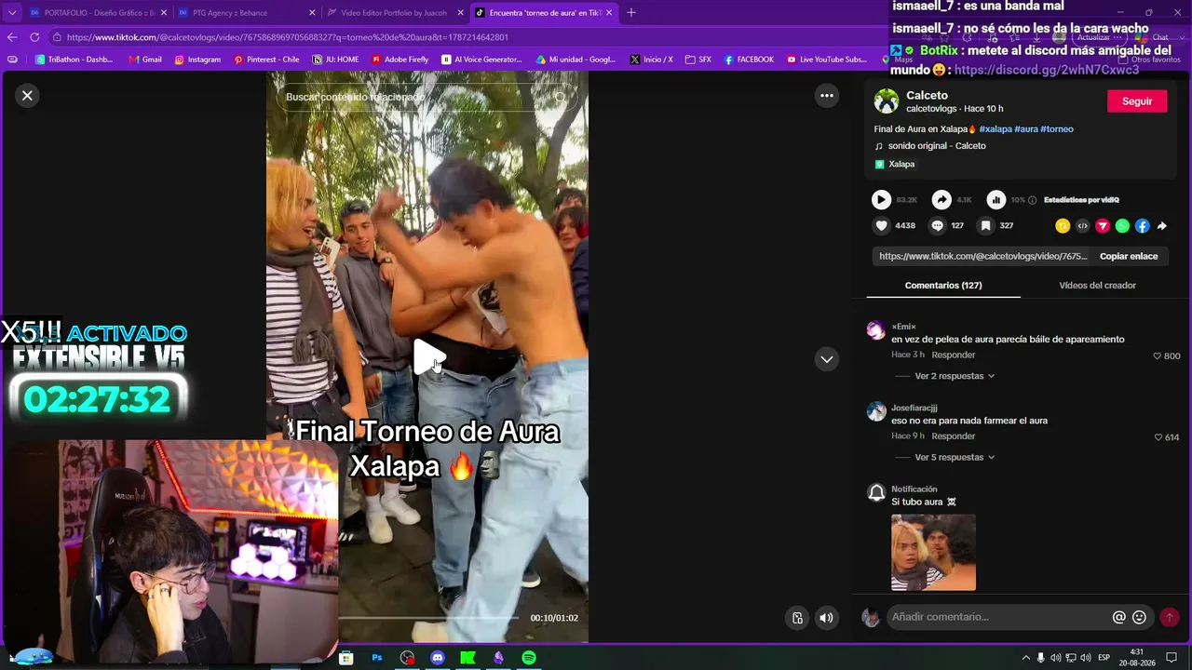This screenshot has height=670, width=1192.
Task: Follow Calceto with the Seguir button
Action: pos(1137,101)
